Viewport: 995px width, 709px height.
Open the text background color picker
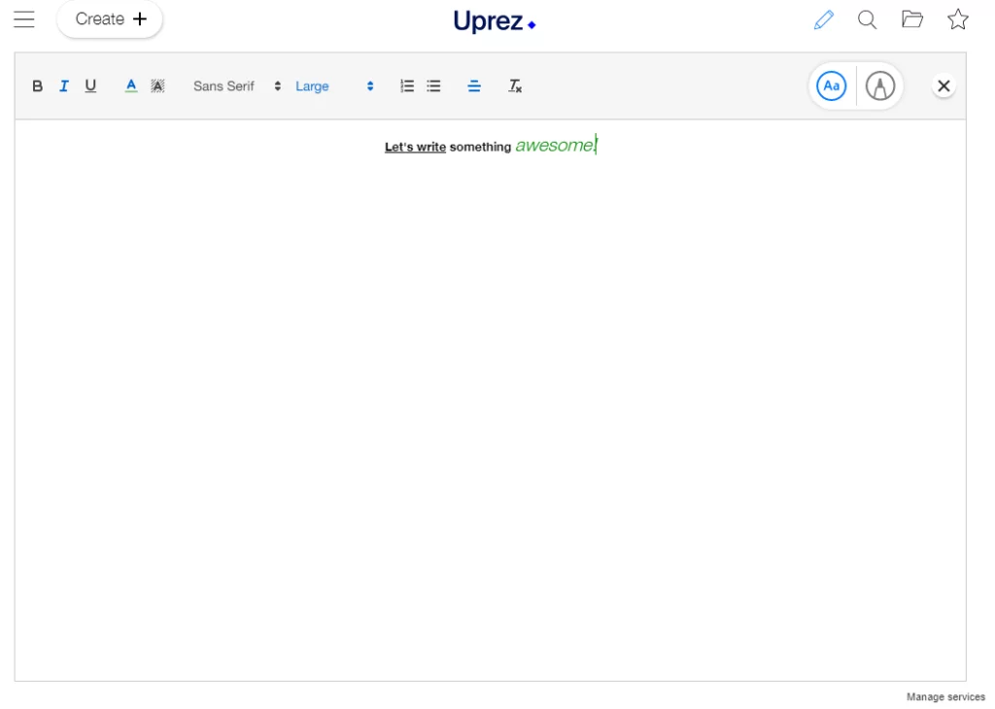coord(157,85)
